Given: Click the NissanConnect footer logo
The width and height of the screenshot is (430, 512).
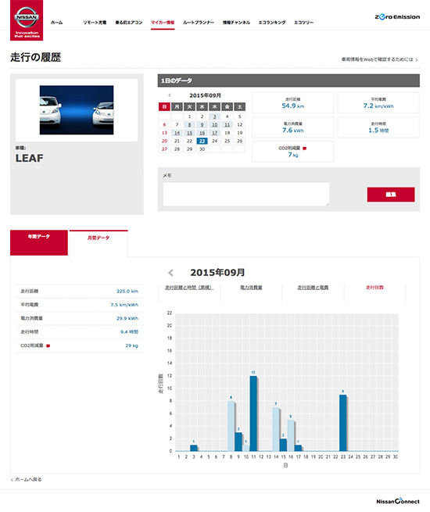Looking at the screenshot, I should point(398,501).
